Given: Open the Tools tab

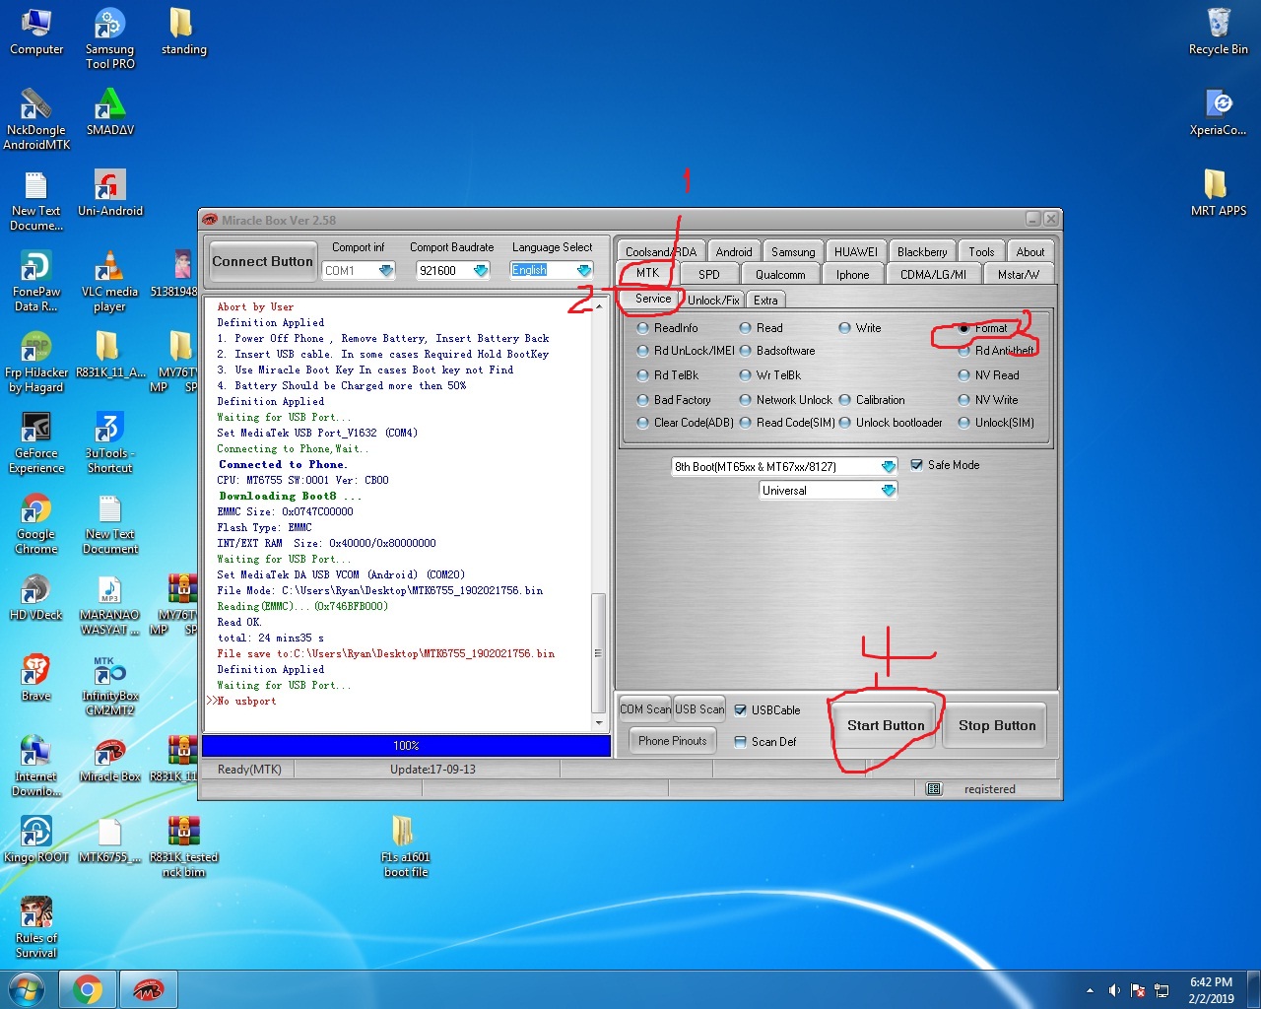Looking at the screenshot, I should coord(981,251).
